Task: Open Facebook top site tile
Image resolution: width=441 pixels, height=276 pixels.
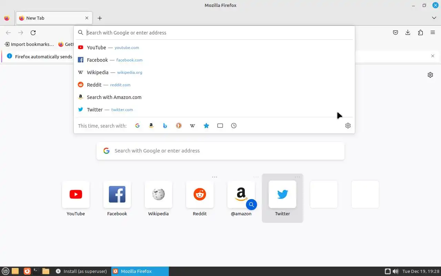Action: (117, 198)
